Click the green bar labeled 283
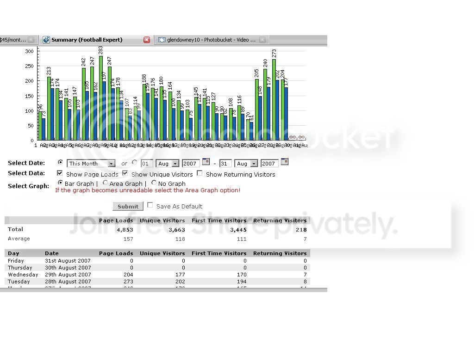 point(101,98)
